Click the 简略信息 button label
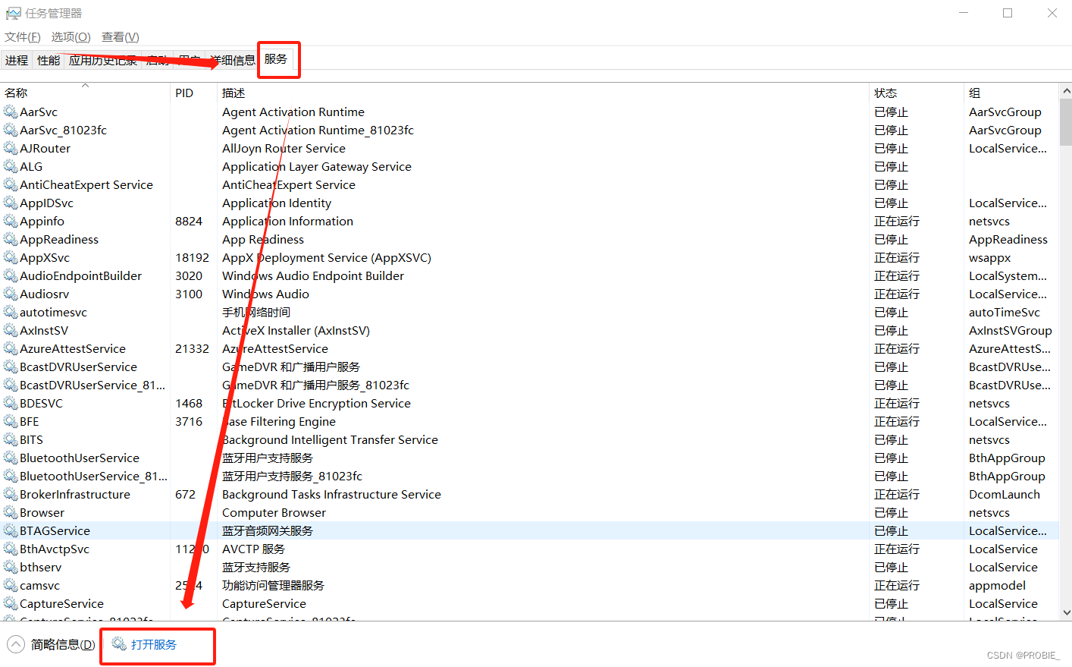Screen dimensions: 1072x667 pyautogui.click(x=63, y=644)
